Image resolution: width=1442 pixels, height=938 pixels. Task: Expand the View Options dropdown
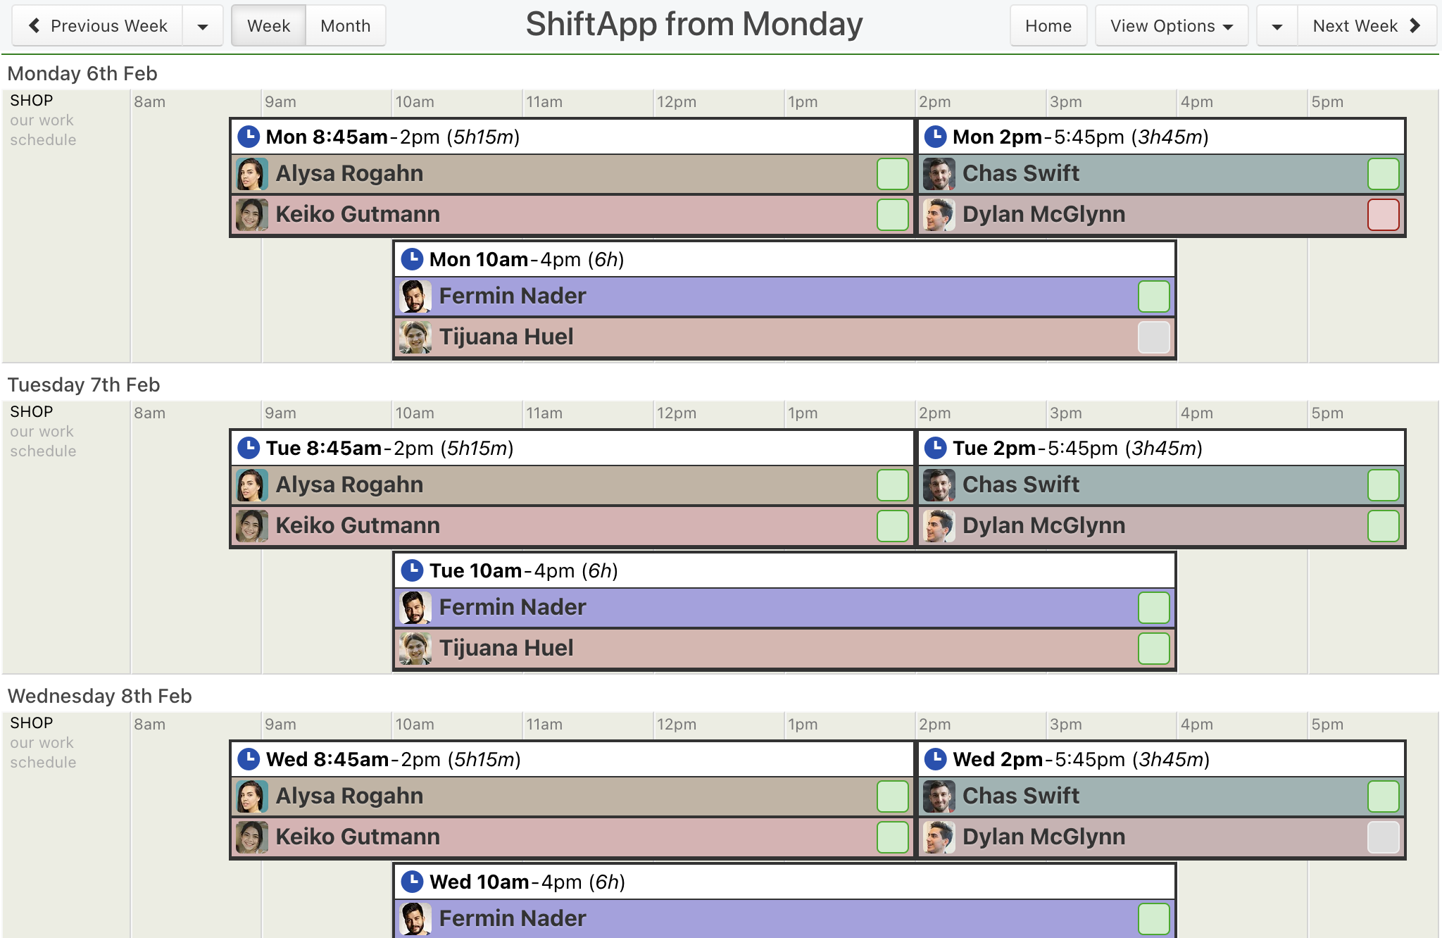coord(1172,26)
